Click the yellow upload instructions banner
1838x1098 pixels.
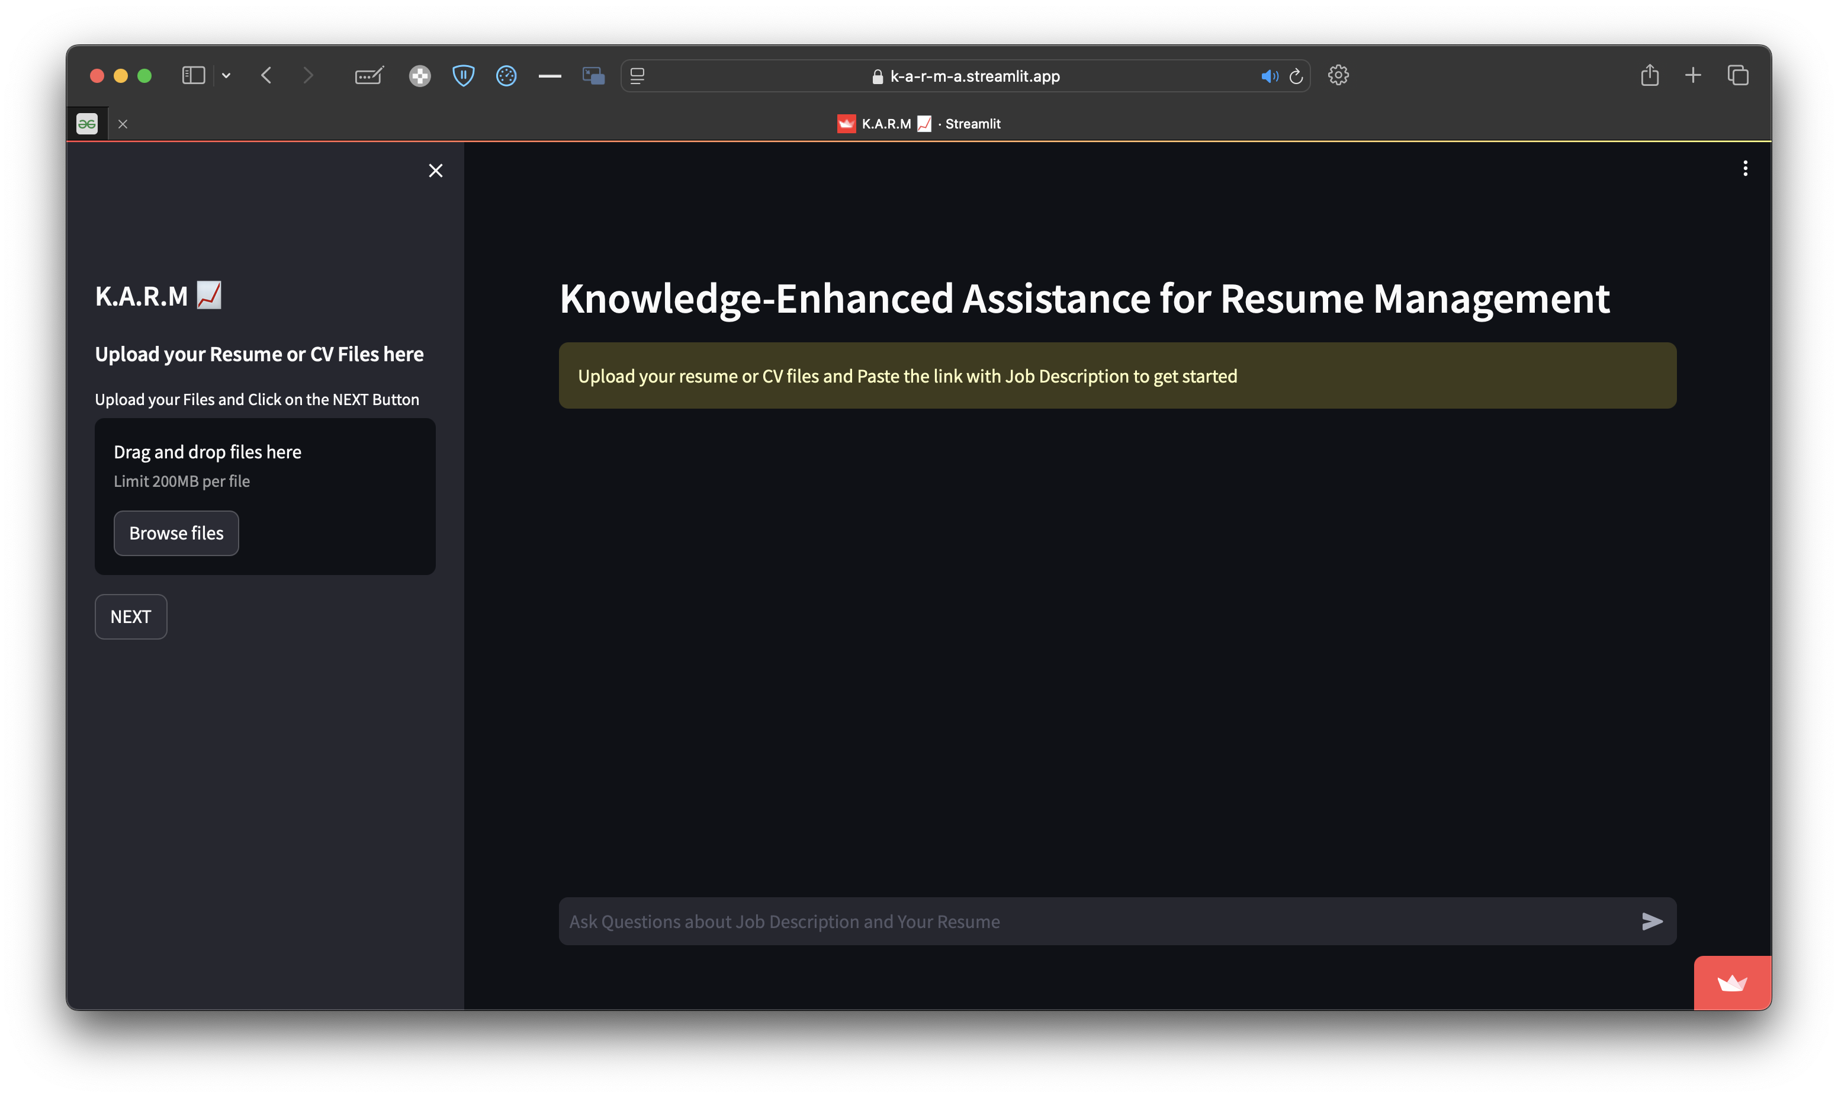[1117, 375]
